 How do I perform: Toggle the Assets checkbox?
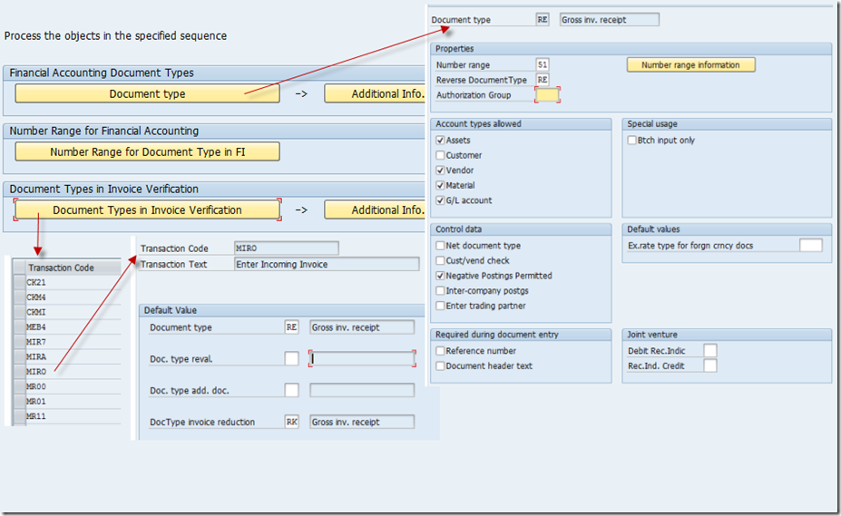pyautogui.click(x=440, y=140)
